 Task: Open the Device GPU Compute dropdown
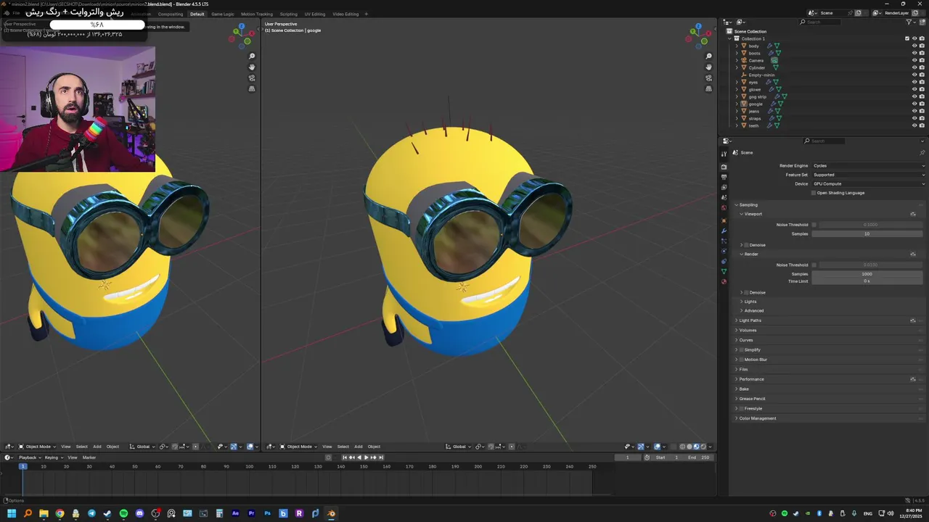[869, 184]
